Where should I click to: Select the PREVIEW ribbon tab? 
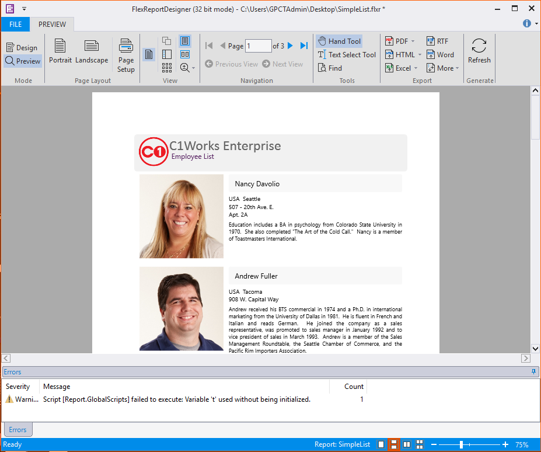tap(52, 24)
